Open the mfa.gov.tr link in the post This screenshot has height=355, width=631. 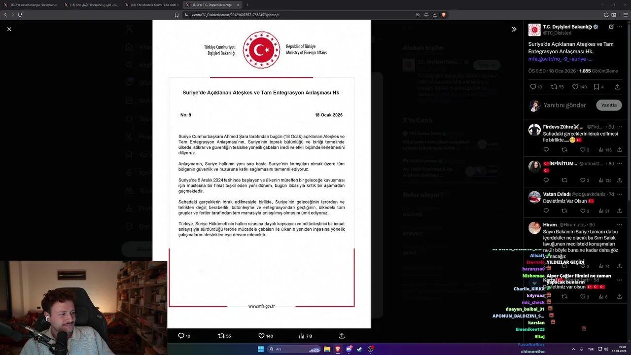(560, 59)
